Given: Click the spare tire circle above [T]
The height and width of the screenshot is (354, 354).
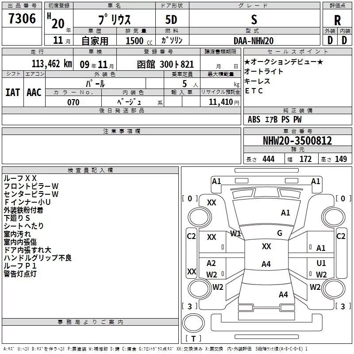Looking at the screenshot, I should coord(193,323).
